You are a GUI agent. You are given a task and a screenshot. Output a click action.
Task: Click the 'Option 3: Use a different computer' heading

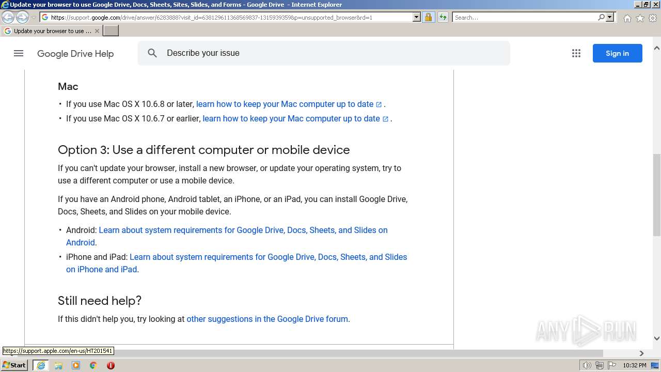tap(203, 150)
